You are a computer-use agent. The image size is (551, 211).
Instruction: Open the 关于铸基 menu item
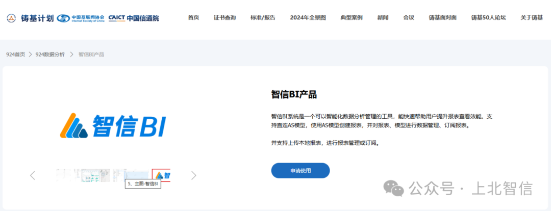[532, 17]
